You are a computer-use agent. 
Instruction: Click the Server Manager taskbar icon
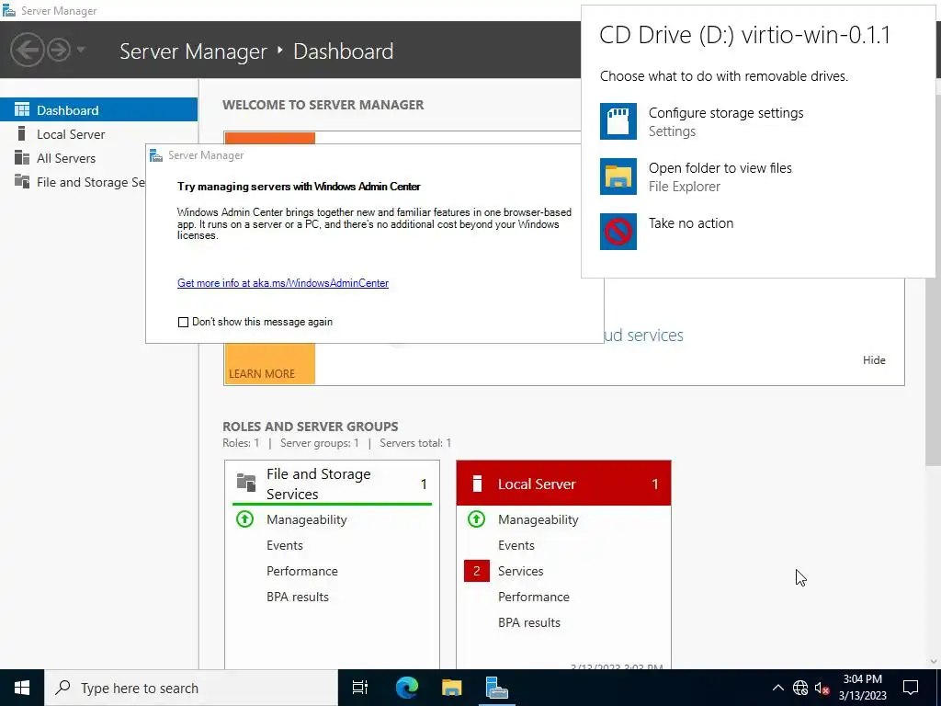[x=497, y=688]
